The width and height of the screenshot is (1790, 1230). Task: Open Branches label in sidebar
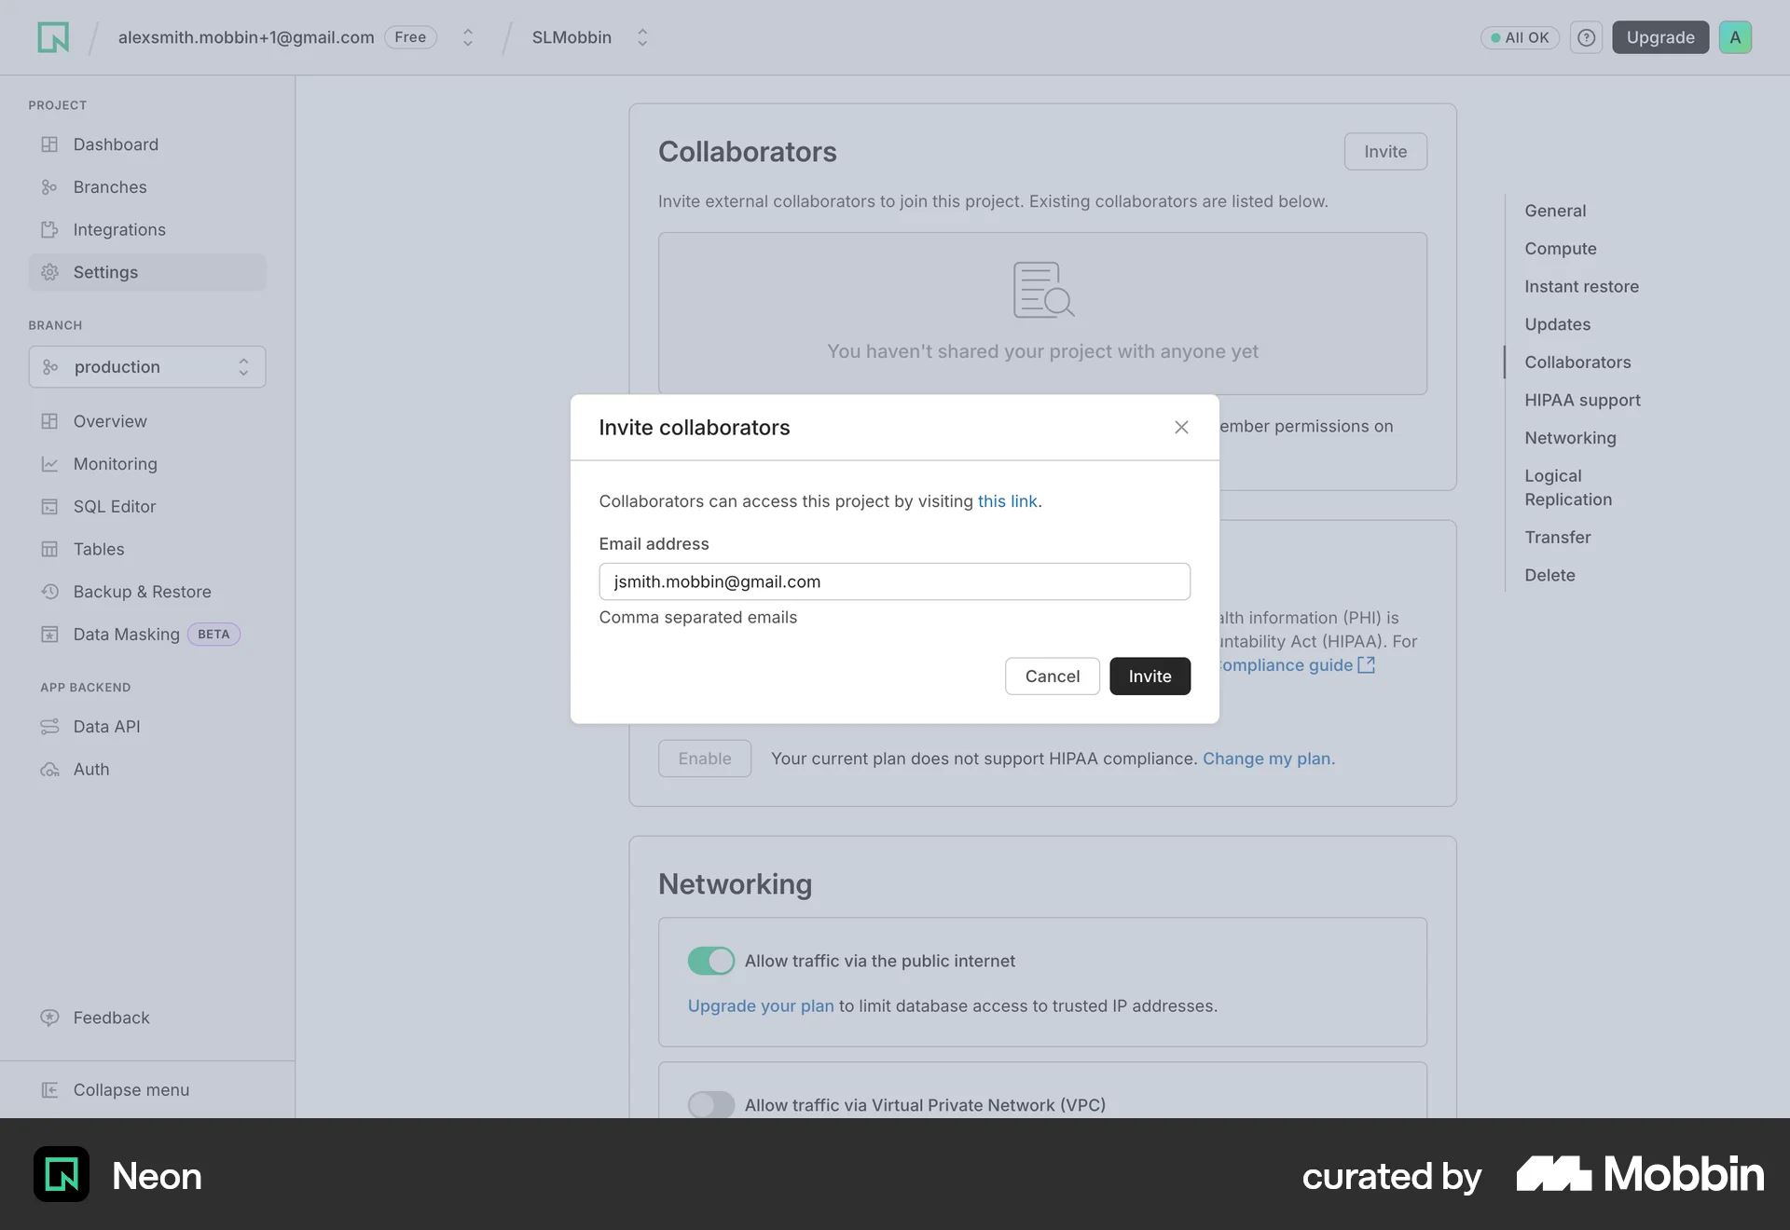[x=110, y=187]
